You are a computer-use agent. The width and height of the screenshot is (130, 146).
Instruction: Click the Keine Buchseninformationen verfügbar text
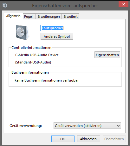pyautogui.click(x=47, y=80)
